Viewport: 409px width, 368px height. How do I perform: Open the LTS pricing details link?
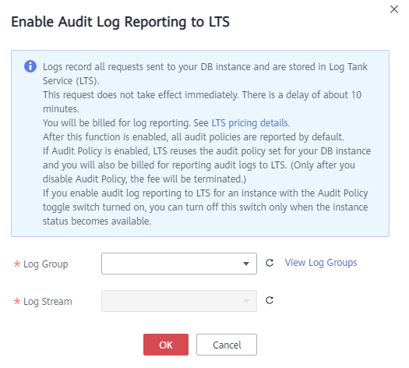(x=249, y=122)
